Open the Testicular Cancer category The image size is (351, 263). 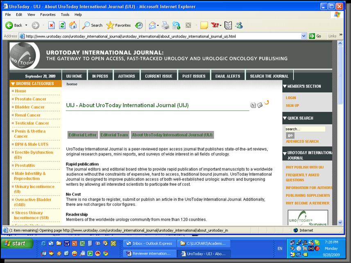pos(32,123)
